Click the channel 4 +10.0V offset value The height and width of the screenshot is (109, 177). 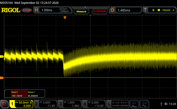point(99,106)
